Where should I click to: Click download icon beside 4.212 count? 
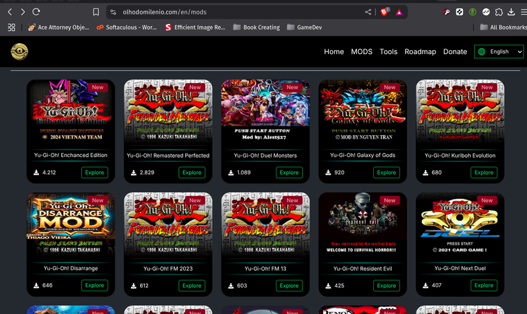pos(36,173)
